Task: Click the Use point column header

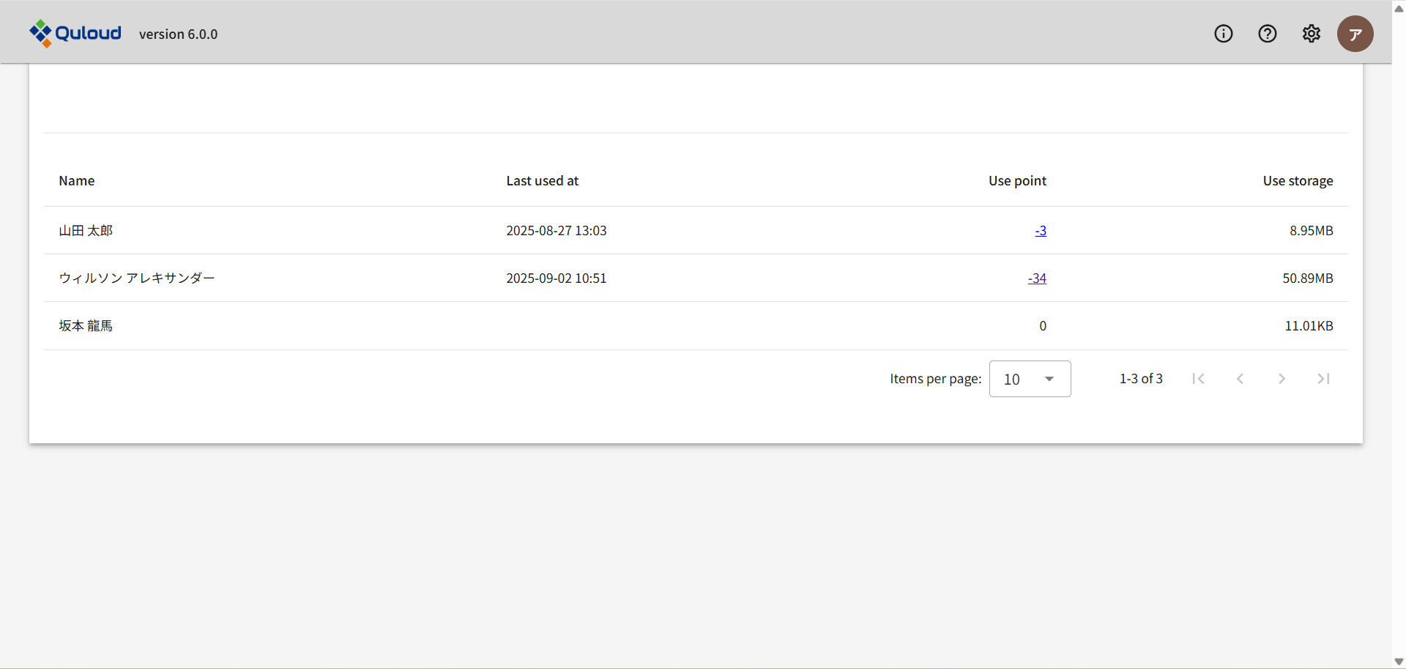Action: [x=1017, y=181]
